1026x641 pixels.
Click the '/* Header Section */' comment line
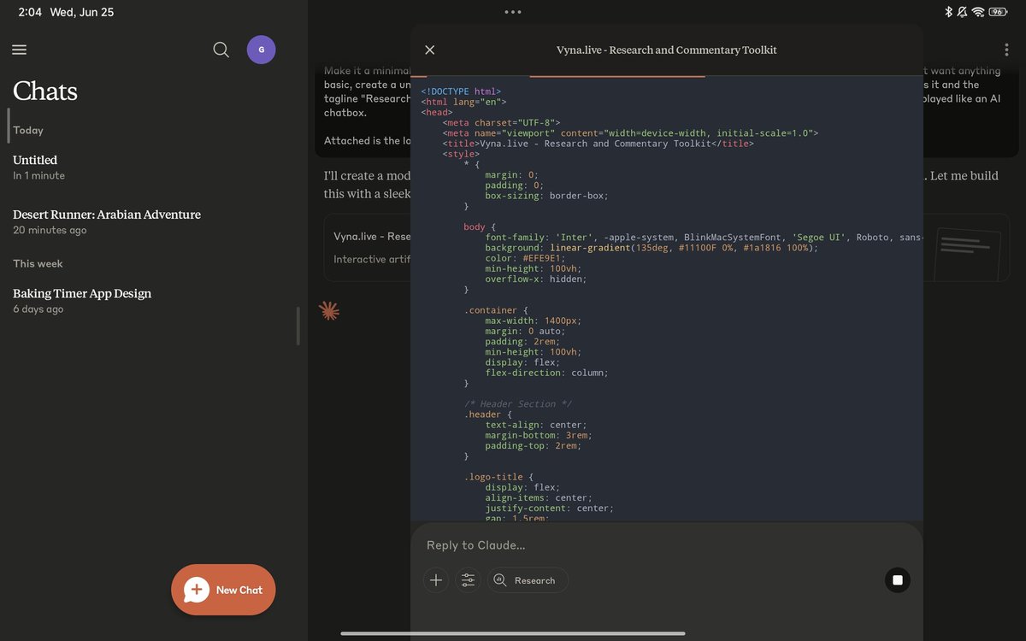coord(518,403)
